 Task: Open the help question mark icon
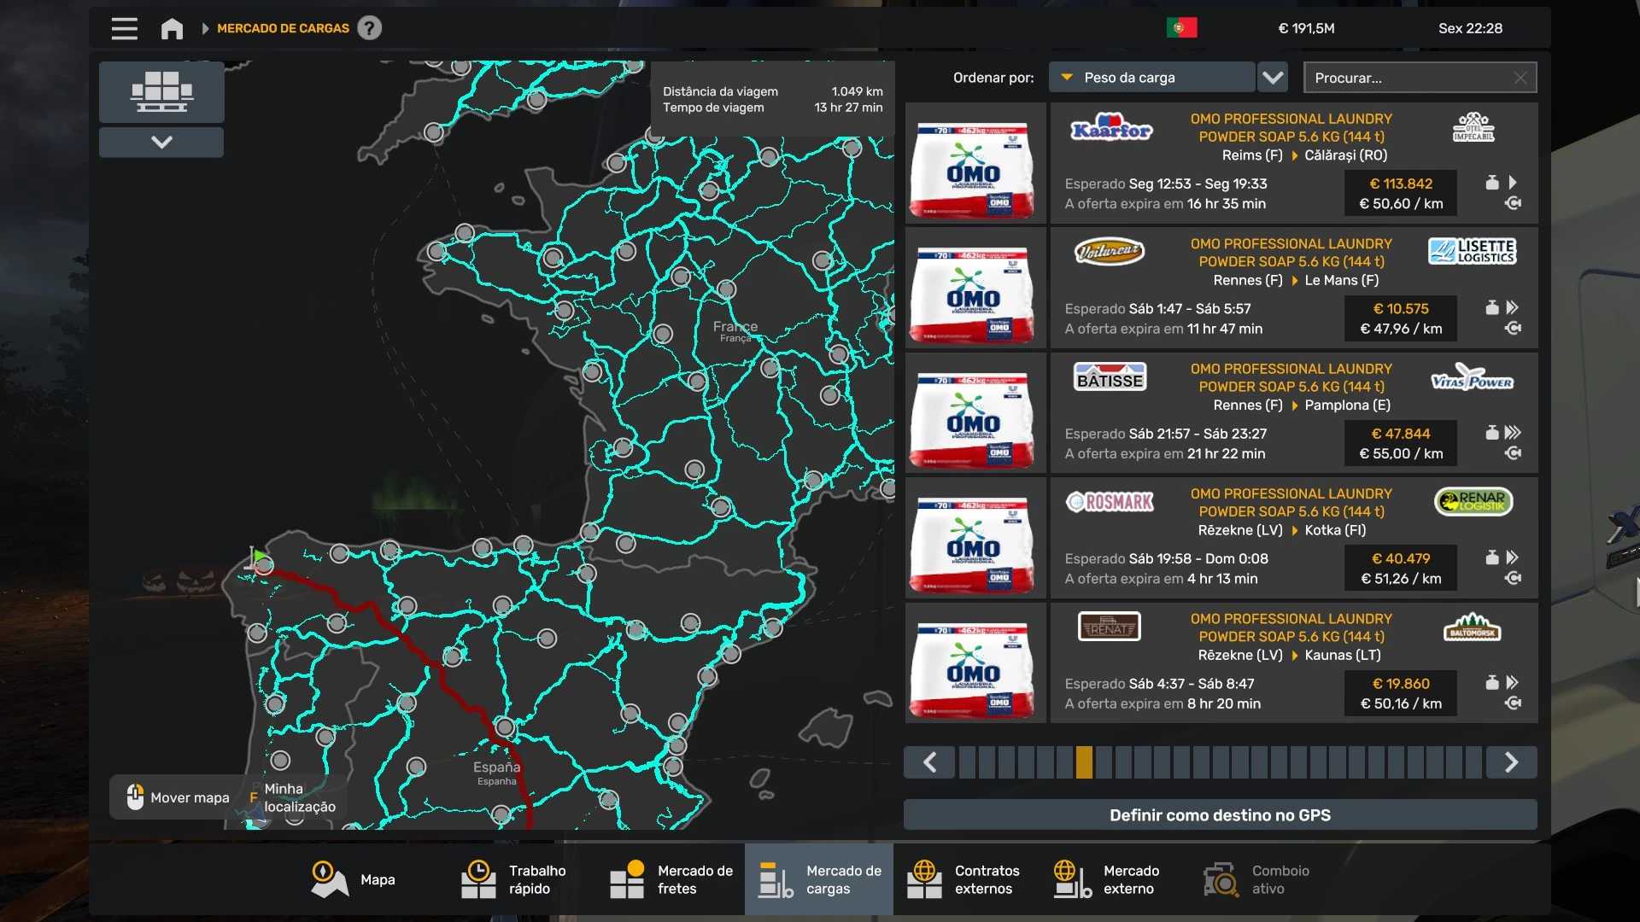[x=369, y=28]
